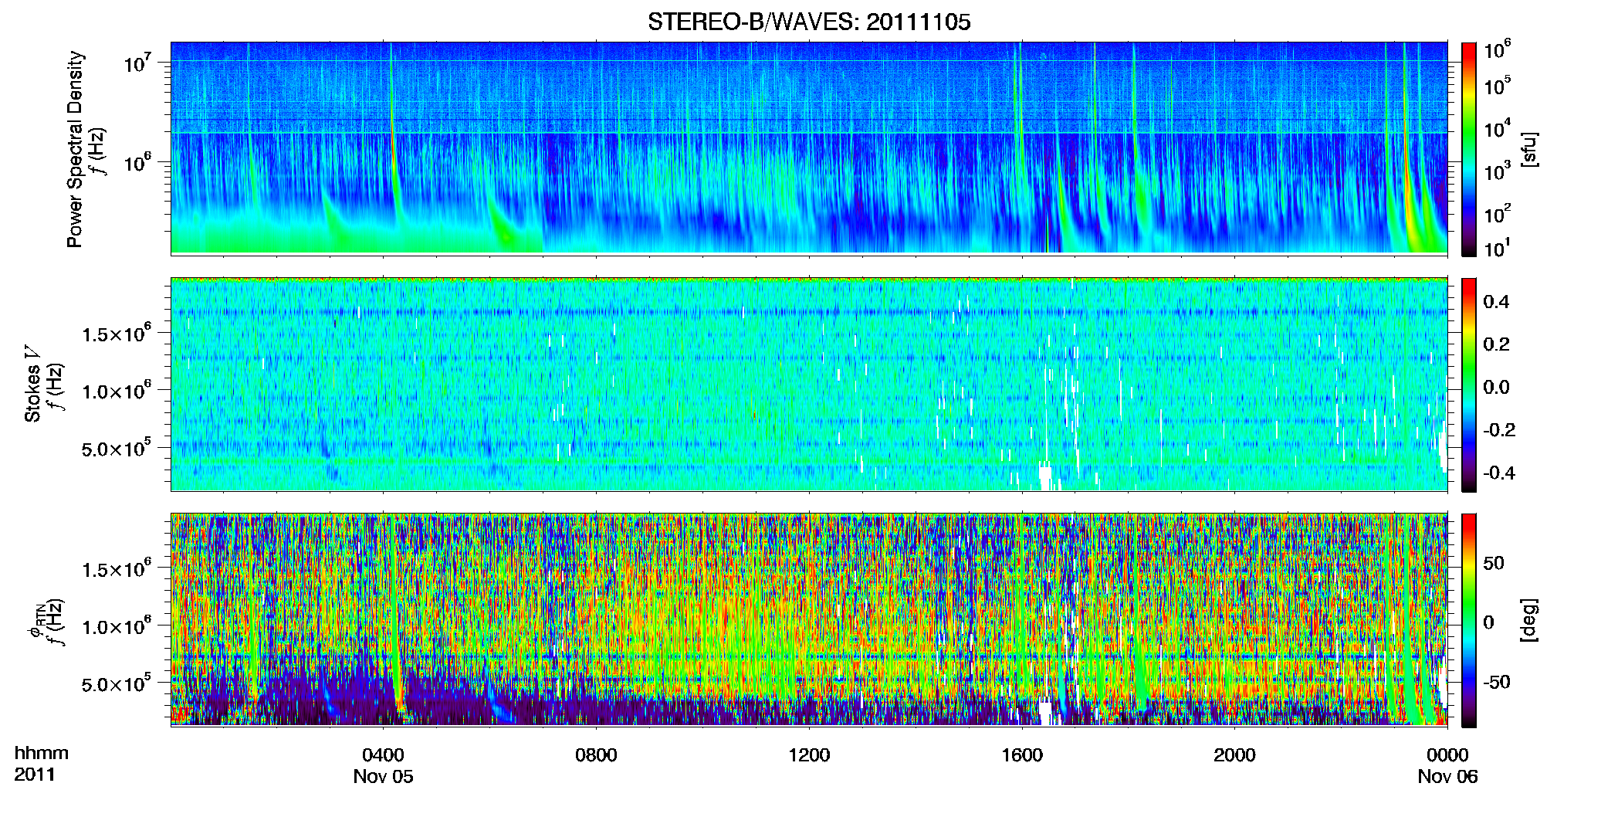Open the φ RTN angle spectrogram panel
The height and width of the screenshot is (834, 1618).
point(809,619)
